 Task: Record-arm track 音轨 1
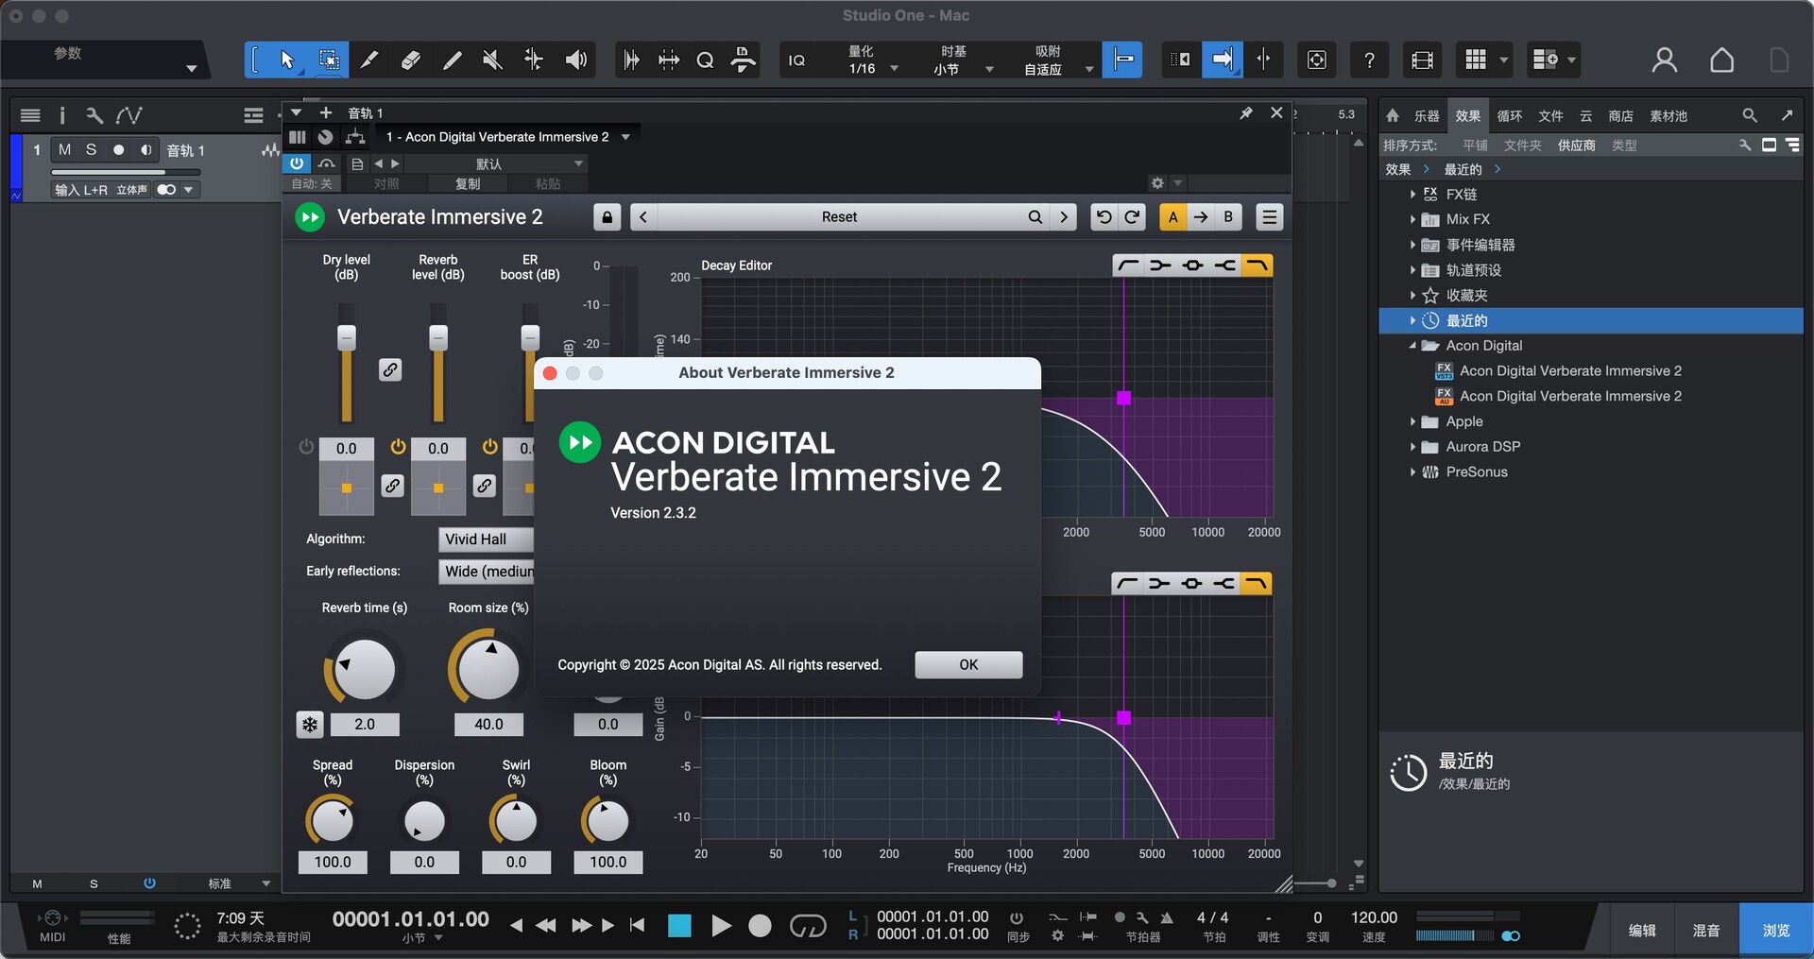(118, 150)
